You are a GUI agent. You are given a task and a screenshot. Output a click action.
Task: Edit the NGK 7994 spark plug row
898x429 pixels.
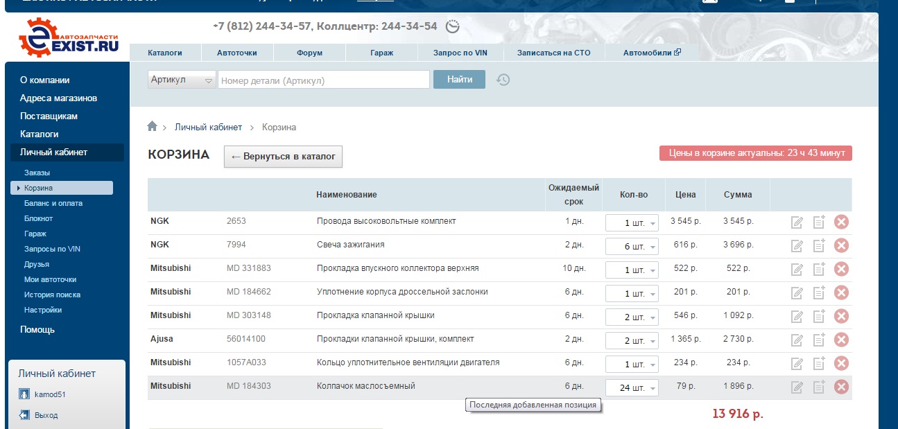(x=797, y=245)
